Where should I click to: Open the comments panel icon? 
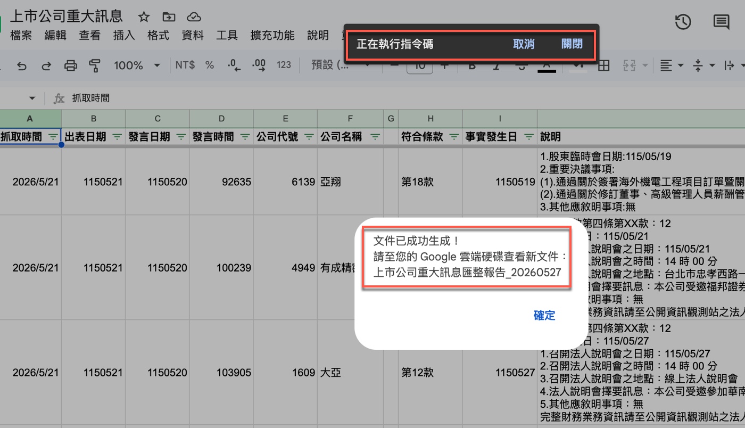721,22
